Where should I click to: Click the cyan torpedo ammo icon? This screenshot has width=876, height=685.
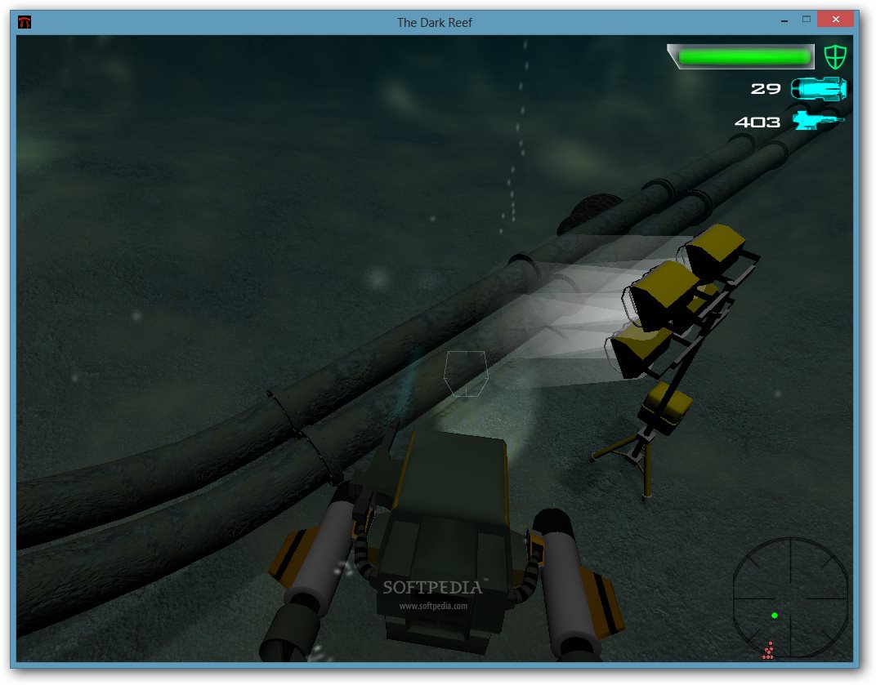click(x=819, y=89)
